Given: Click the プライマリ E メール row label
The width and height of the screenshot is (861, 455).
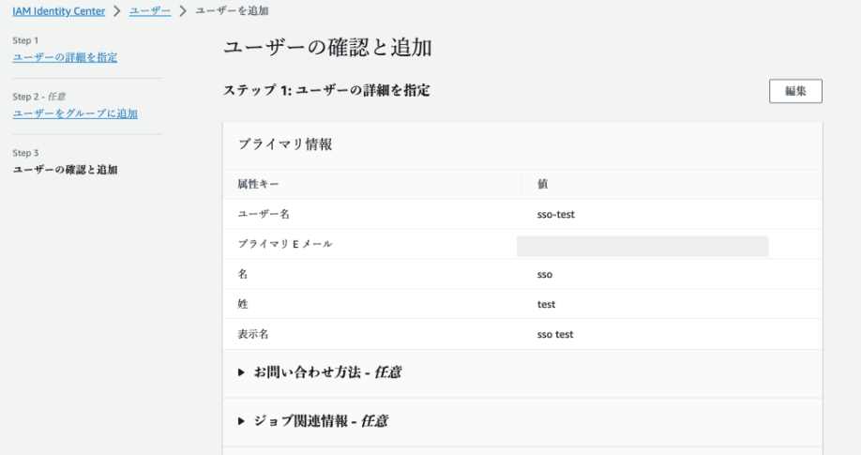Looking at the screenshot, I should (285, 244).
